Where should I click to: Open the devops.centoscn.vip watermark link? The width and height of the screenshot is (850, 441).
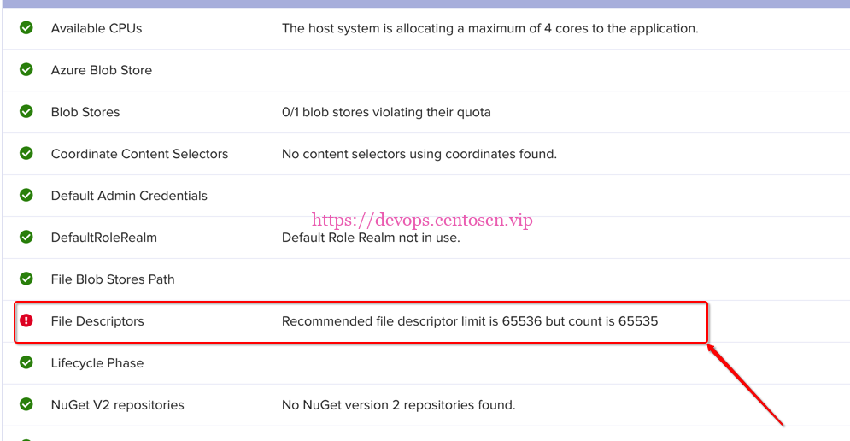coord(422,220)
